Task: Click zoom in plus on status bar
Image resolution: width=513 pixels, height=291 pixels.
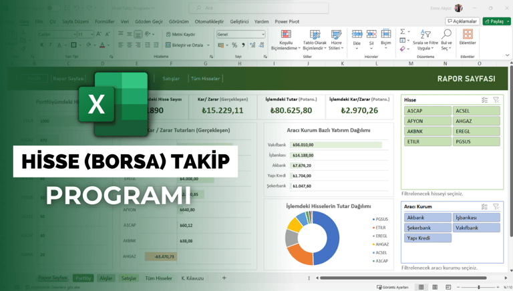Action: point(498,287)
